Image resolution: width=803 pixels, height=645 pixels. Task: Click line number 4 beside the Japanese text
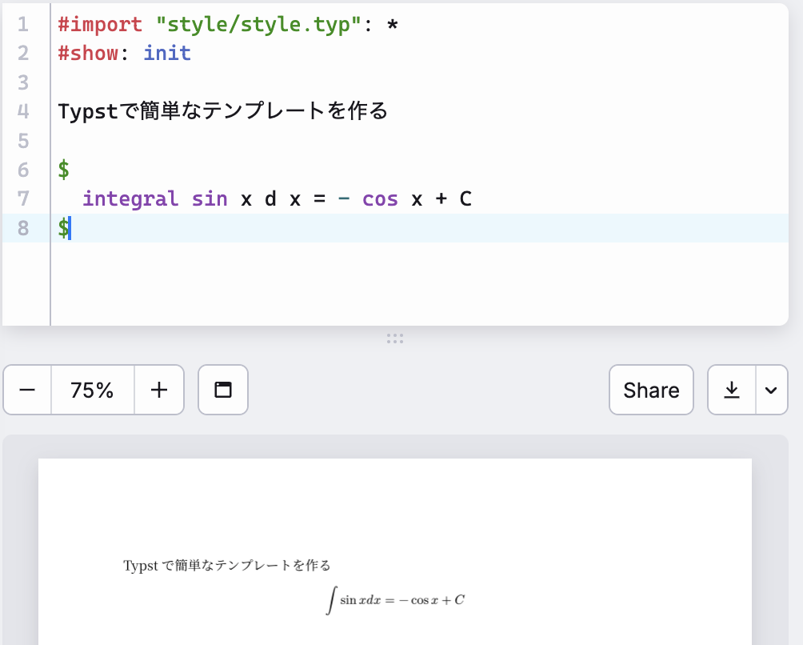tap(23, 111)
